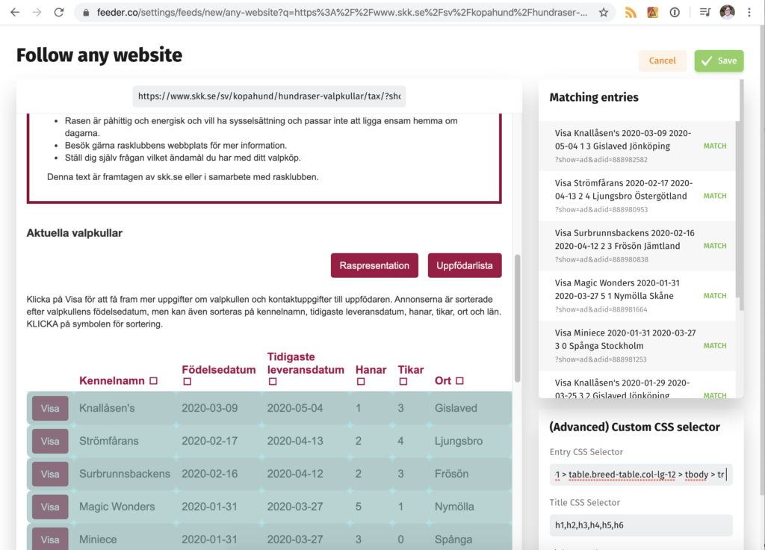765x550 pixels.
Task: Reload the page with the refresh icon
Action: click(x=59, y=12)
